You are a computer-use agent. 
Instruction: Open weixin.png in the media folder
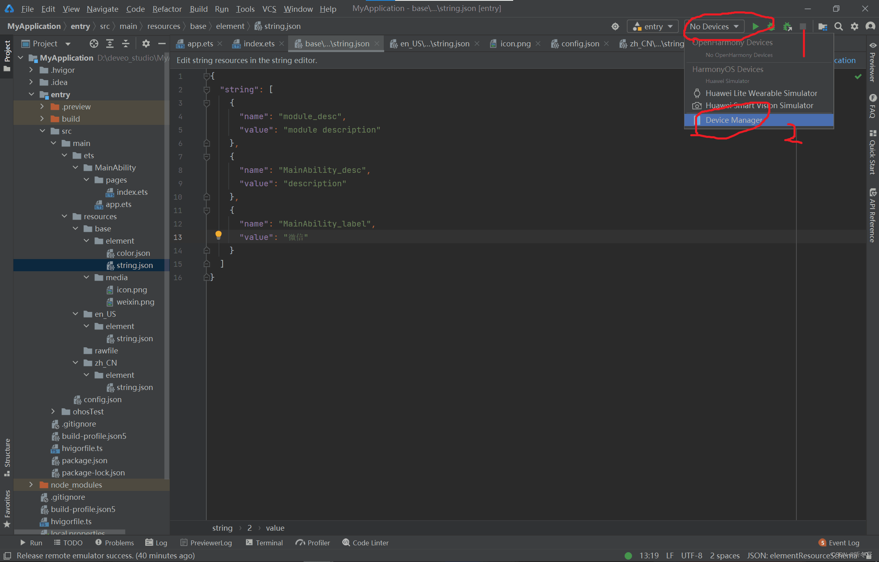pyautogui.click(x=135, y=302)
